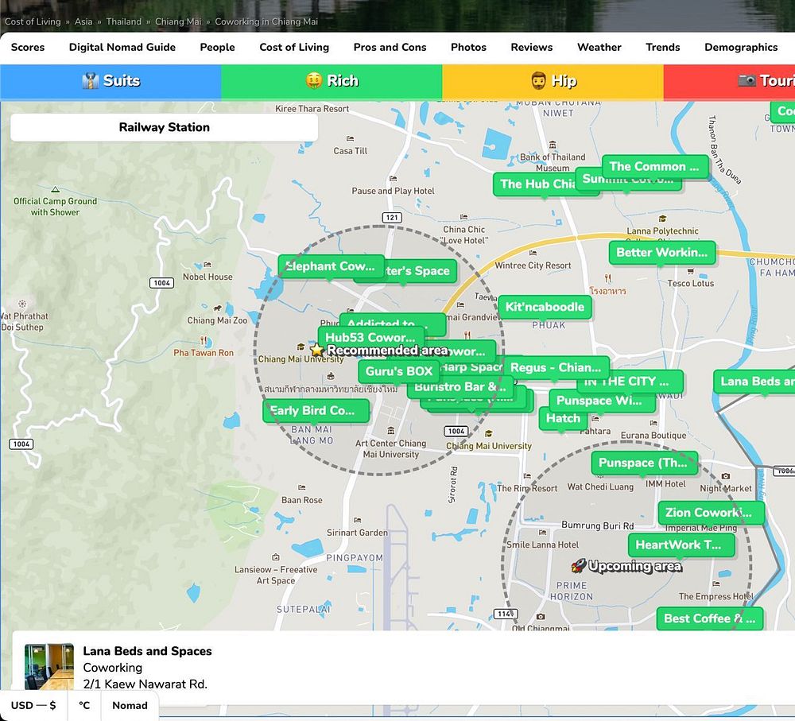Click the Pha Tawan Ron restaurant icon

pyautogui.click(x=204, y=340)
